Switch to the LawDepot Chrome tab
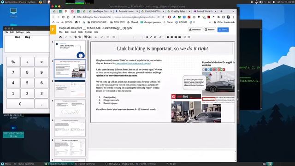 click(100, 11)
